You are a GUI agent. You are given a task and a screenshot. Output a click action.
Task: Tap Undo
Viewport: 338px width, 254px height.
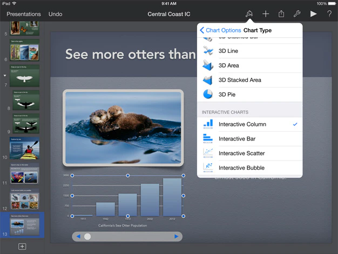click(56, 14)
